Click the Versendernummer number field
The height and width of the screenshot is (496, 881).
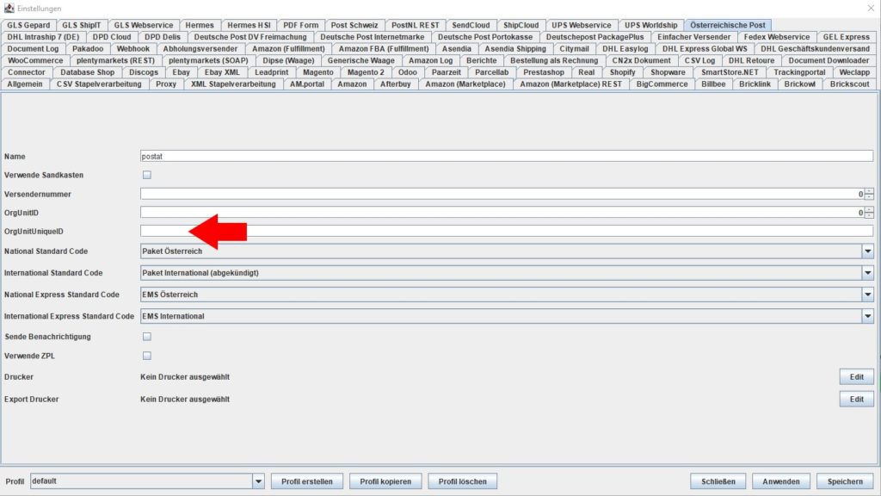click(x=502, y=194)
